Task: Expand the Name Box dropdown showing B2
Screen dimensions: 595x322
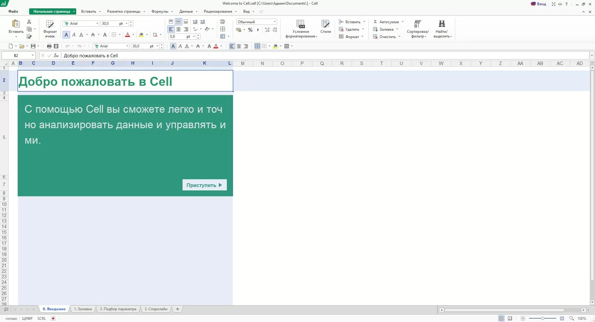Action: coord(33,55)
